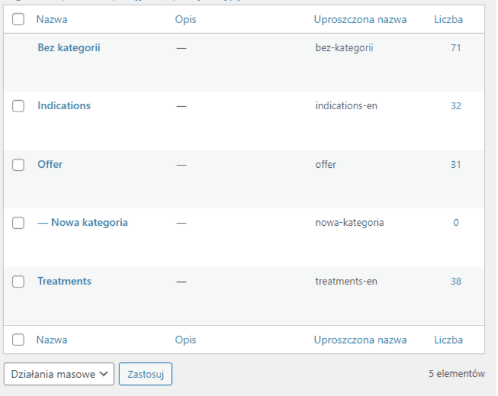Screen dimensions: 498x396
Task: Open the Bez kategorii category
Action: [68, 48]
